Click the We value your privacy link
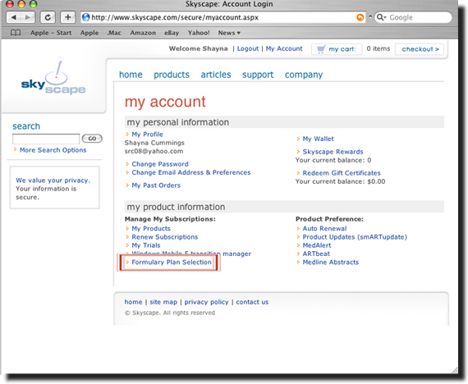The image size is (468, 384). [53, 181]
